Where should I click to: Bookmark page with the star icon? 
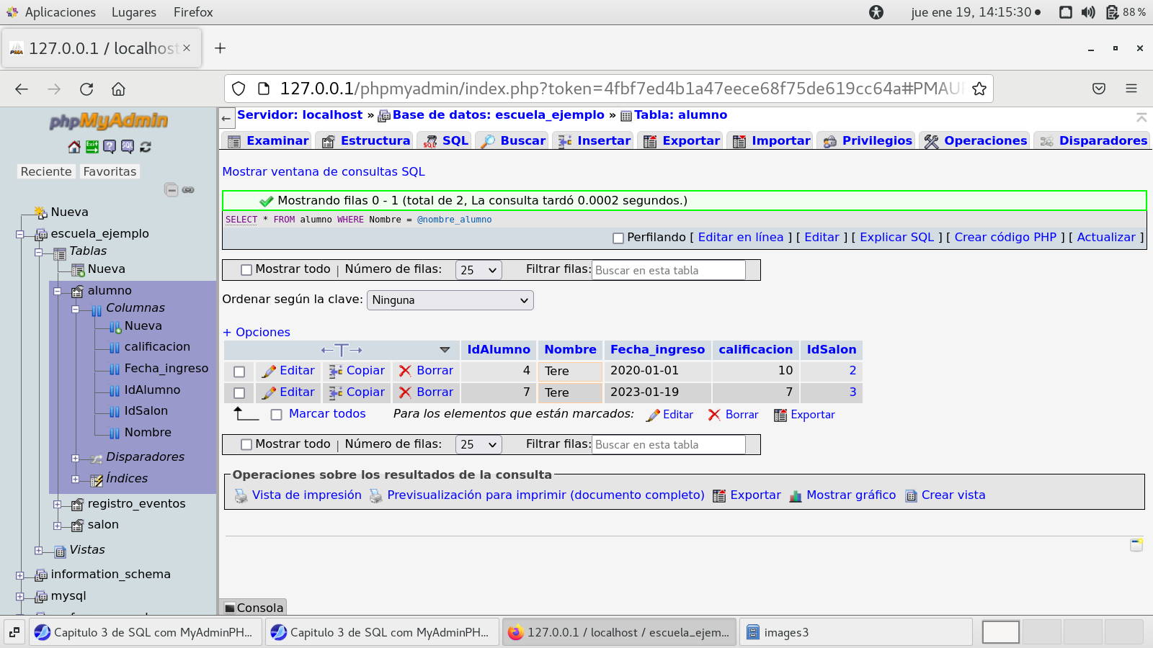(x=979, y=89)
